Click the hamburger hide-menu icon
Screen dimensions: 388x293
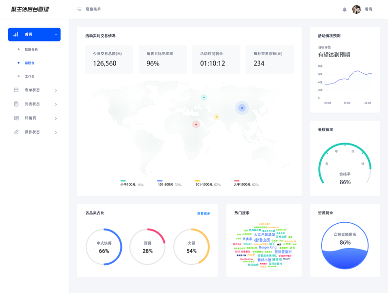coord(79,9)
